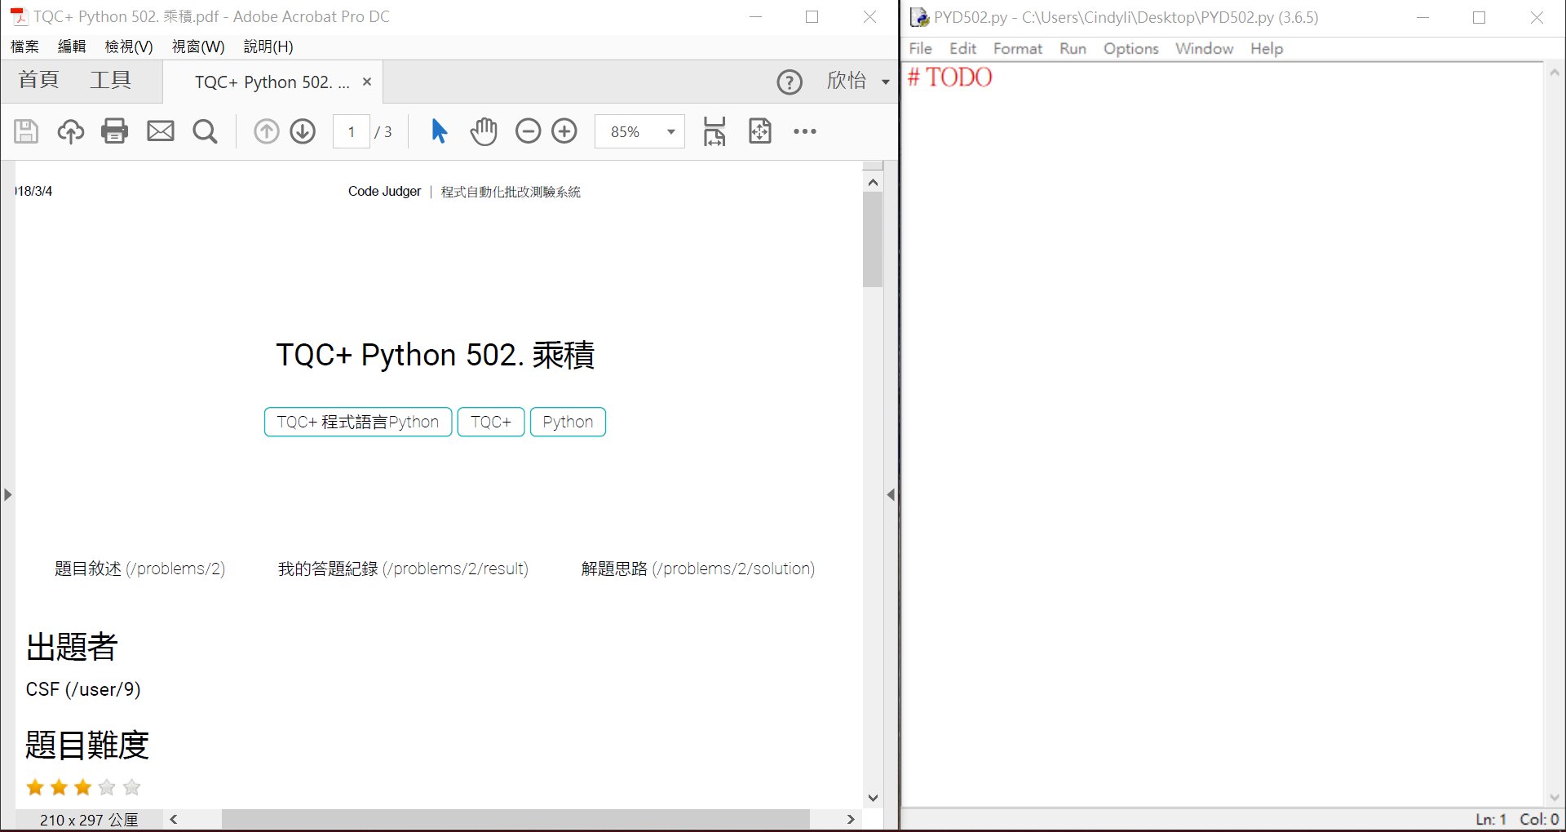Click the upload to cloud icon
Viewport: 1566px width, 832px height.
point(70,131)
